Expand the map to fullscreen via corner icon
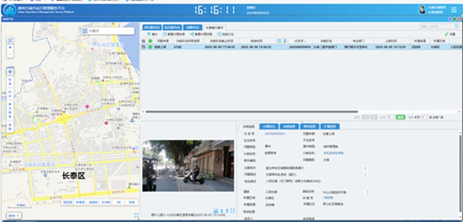This screenshot has height=222, width=463. point(136,215)
